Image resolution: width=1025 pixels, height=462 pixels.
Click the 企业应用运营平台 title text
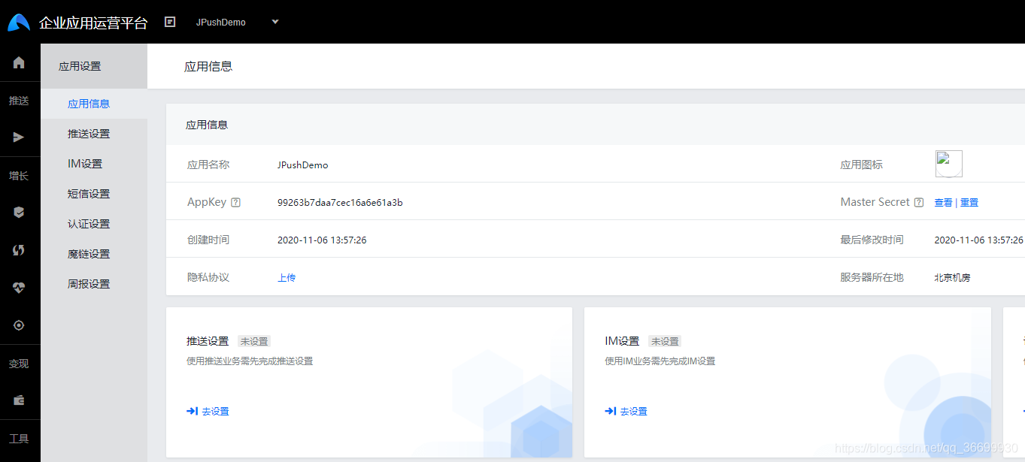[x=93, y=23]
